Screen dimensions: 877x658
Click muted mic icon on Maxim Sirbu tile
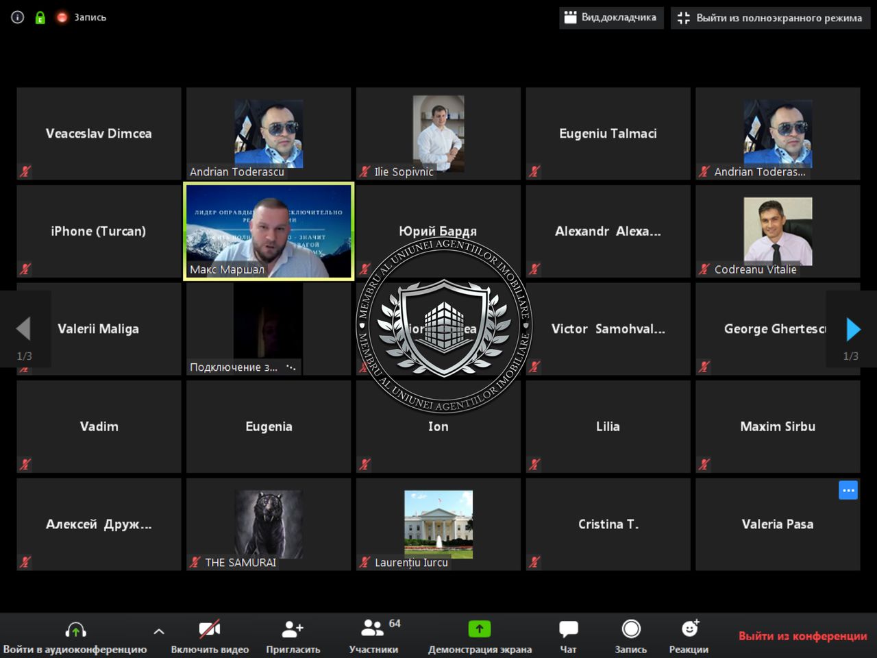pos(704,464)
